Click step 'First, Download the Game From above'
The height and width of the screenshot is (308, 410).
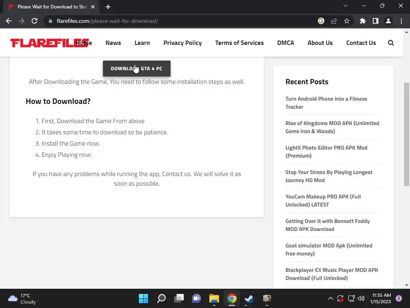click(93, 121)
